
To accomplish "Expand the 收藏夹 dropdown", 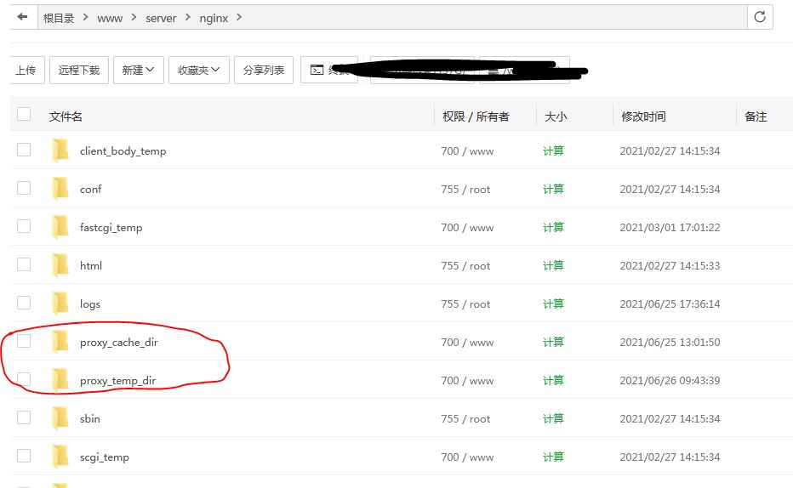I will tap(199, 70).
